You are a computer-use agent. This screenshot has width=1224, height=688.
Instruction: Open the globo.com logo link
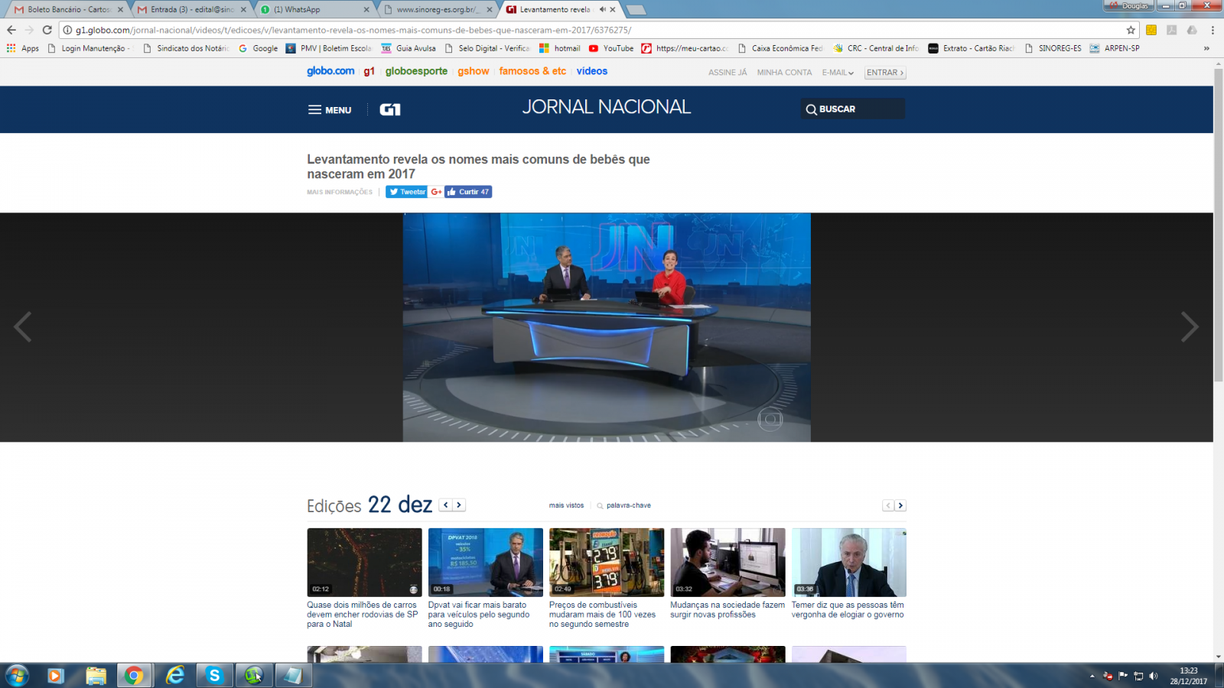[330, 71]
